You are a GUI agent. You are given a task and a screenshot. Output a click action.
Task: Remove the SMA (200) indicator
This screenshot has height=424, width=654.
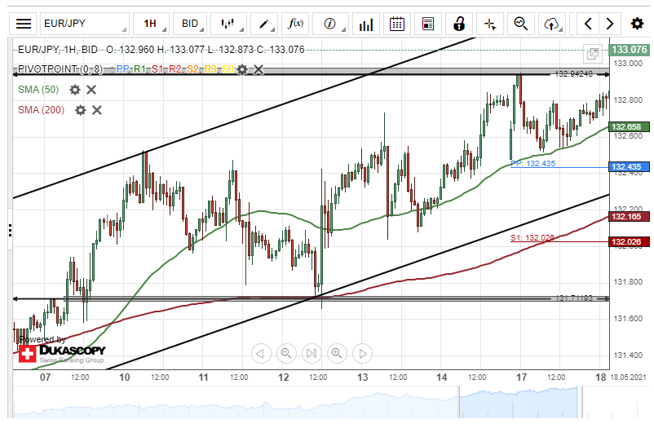(x=97, y=110)
